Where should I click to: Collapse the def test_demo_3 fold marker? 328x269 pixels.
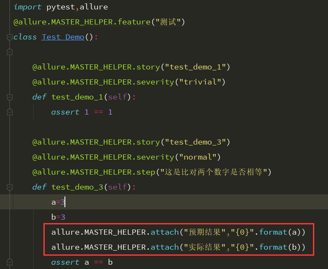coord(9,187)
